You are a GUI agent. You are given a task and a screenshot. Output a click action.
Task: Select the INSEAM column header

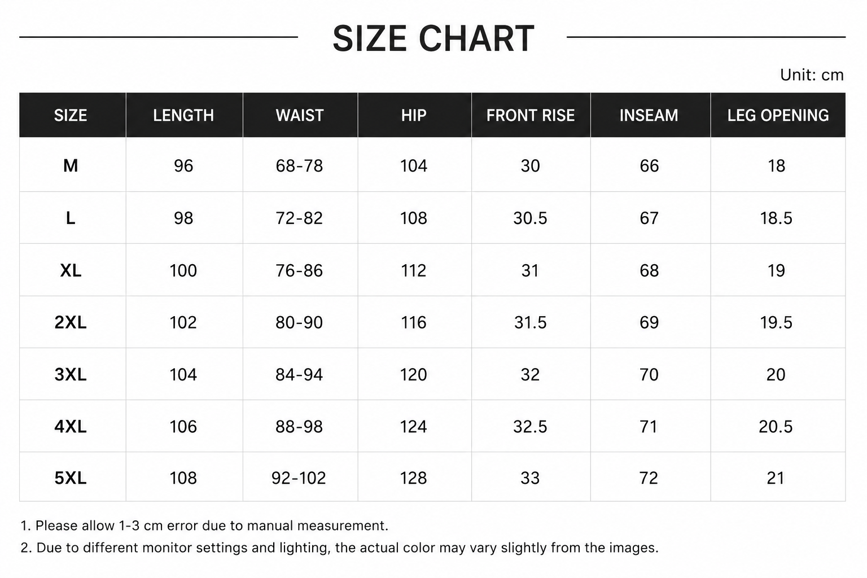pyautogui.click(x=649, y=115)
